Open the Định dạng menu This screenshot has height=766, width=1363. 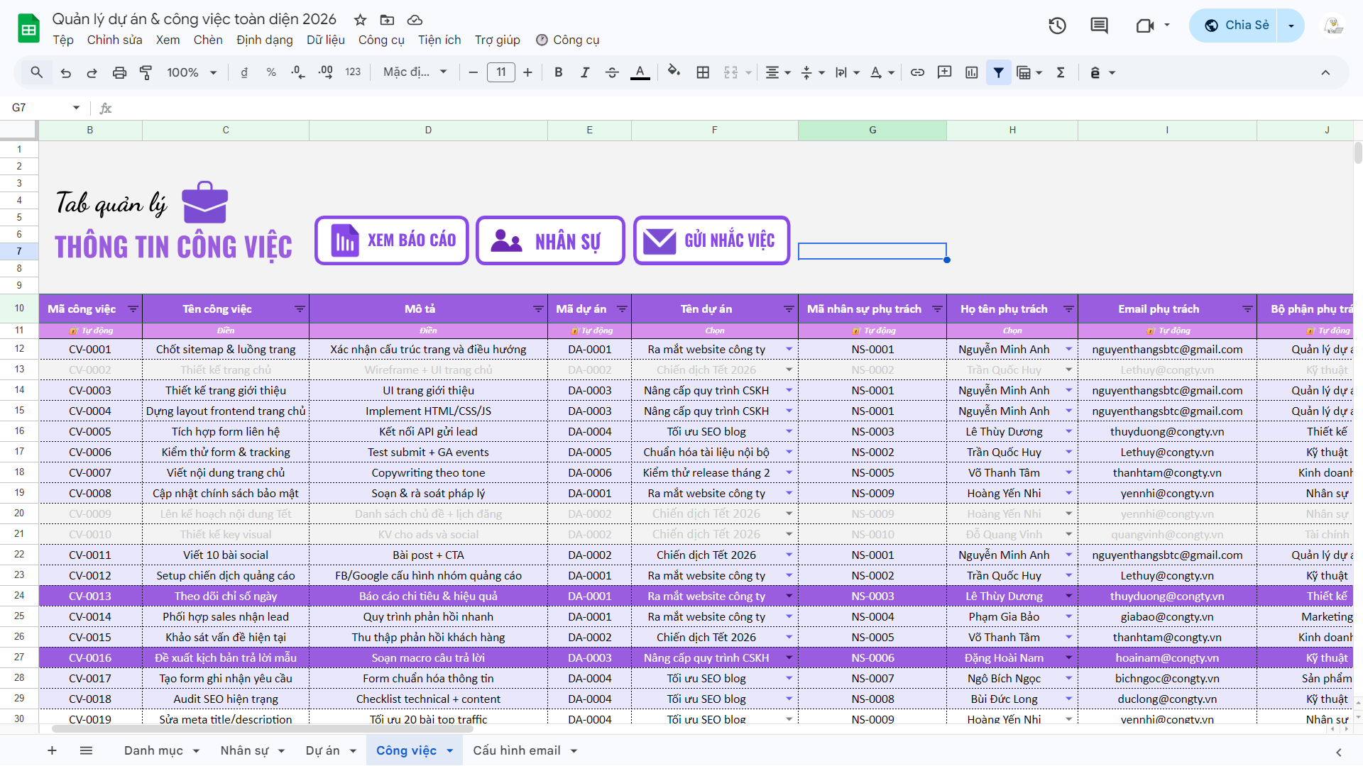(264, 40)
